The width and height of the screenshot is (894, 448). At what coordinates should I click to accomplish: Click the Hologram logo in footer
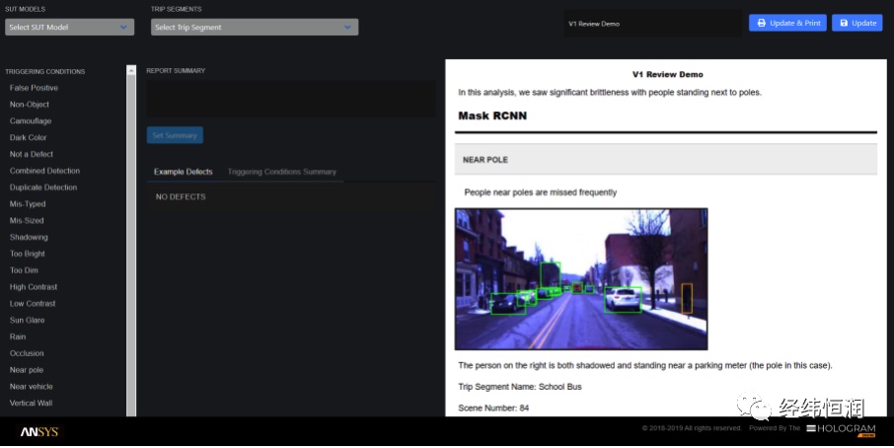(x=841, y=430)
